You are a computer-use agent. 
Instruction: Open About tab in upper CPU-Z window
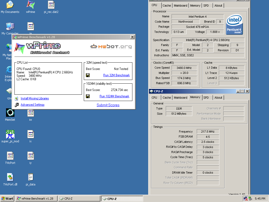(x=218, y=6)
